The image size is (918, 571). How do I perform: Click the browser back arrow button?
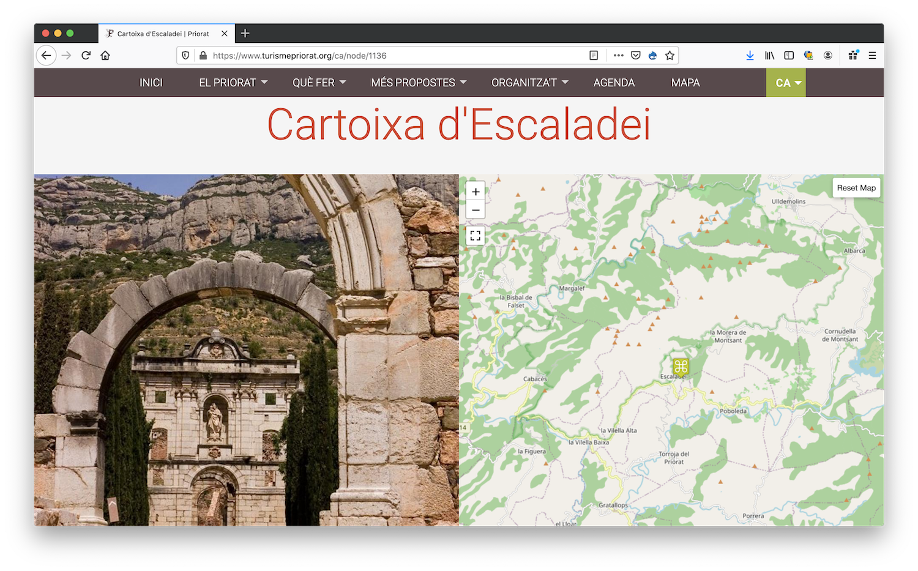point(46,56)
